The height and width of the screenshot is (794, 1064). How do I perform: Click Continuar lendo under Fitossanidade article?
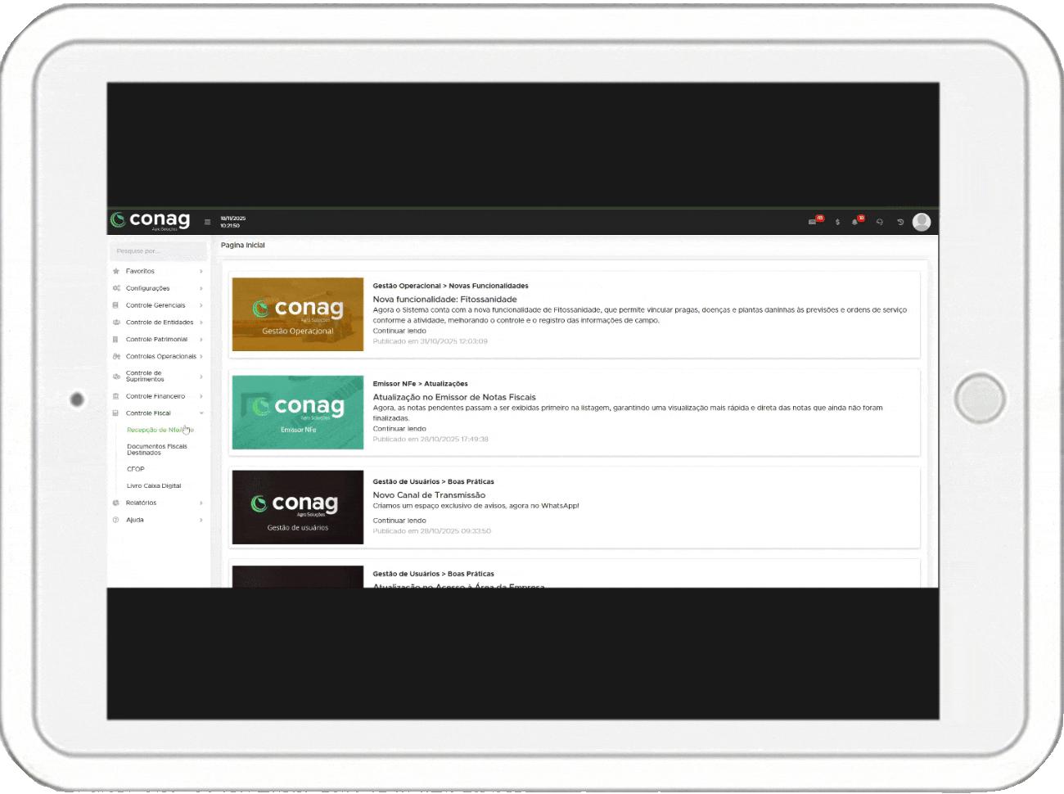coord(399,331)
